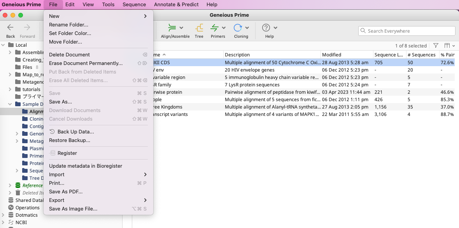Select the Cloning tool icon
459x228 pixels.
click(x=238, y=28)
